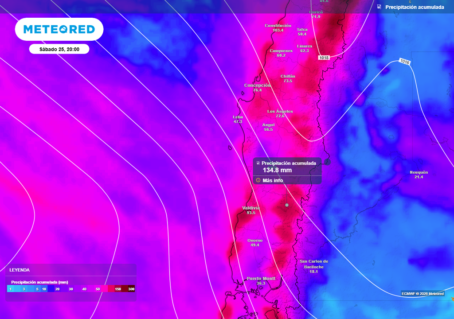This screenshot has width=454, height=319.
Task: Click the selected map point marker below the tooltip
Action: 287,205
